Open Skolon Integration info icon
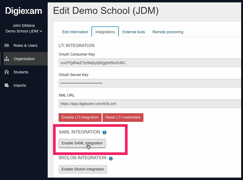Screen dimensions: 243x180 point(111,158)
